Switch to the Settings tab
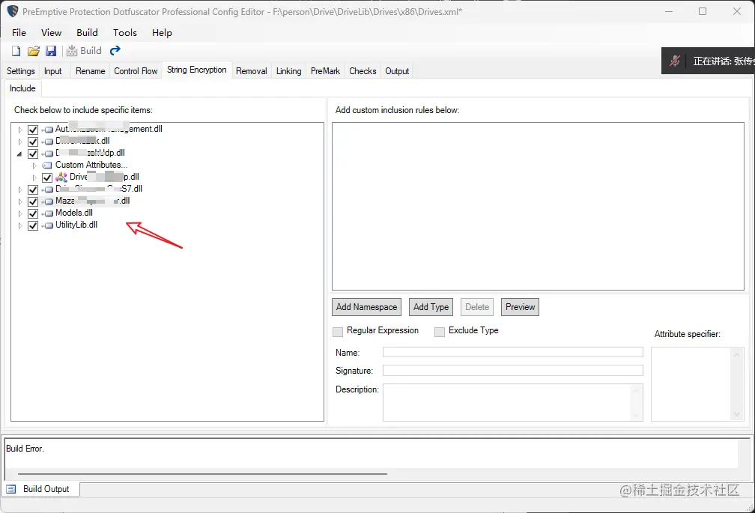This screenshot has height=513, width=755. click(x=21, y=70)
